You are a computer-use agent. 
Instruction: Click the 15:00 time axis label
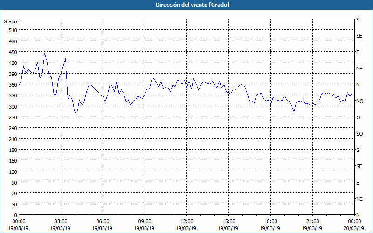[x=228, y=222]
